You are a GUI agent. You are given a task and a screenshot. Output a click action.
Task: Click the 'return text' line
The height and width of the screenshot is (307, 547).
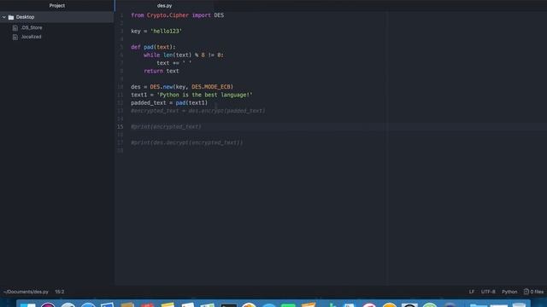(162, 71)
